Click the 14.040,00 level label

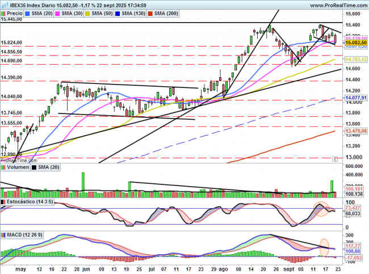coord(11,96)
